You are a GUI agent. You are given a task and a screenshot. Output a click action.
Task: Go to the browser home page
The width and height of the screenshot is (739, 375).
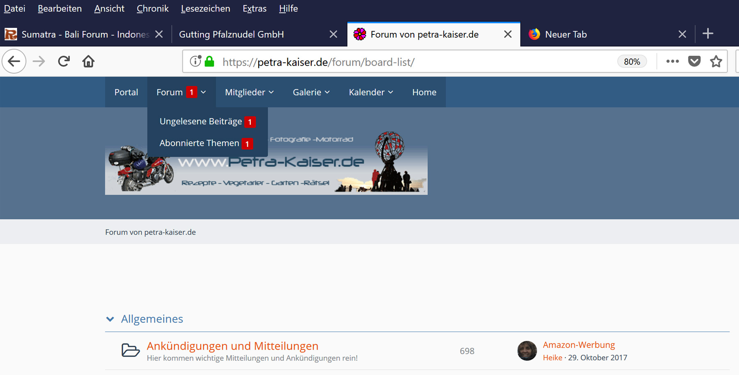[88, 62]
